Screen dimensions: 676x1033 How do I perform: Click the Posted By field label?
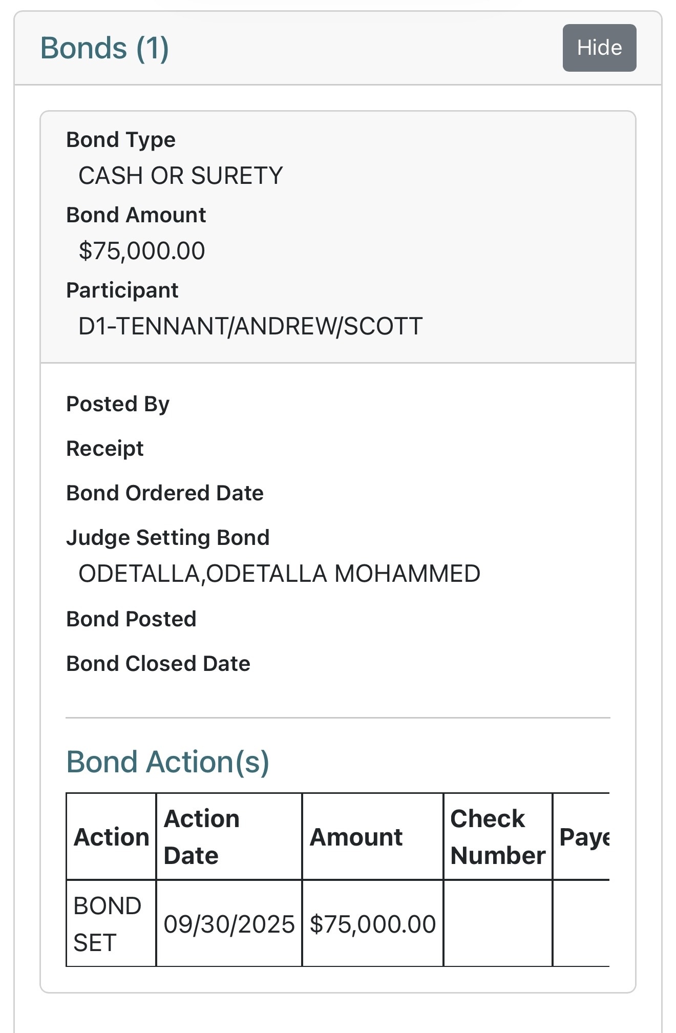click(x=118, y=404)
